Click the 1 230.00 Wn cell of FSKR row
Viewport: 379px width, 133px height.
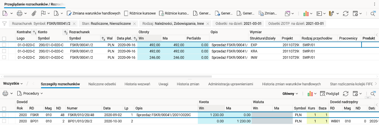(211, 115)
